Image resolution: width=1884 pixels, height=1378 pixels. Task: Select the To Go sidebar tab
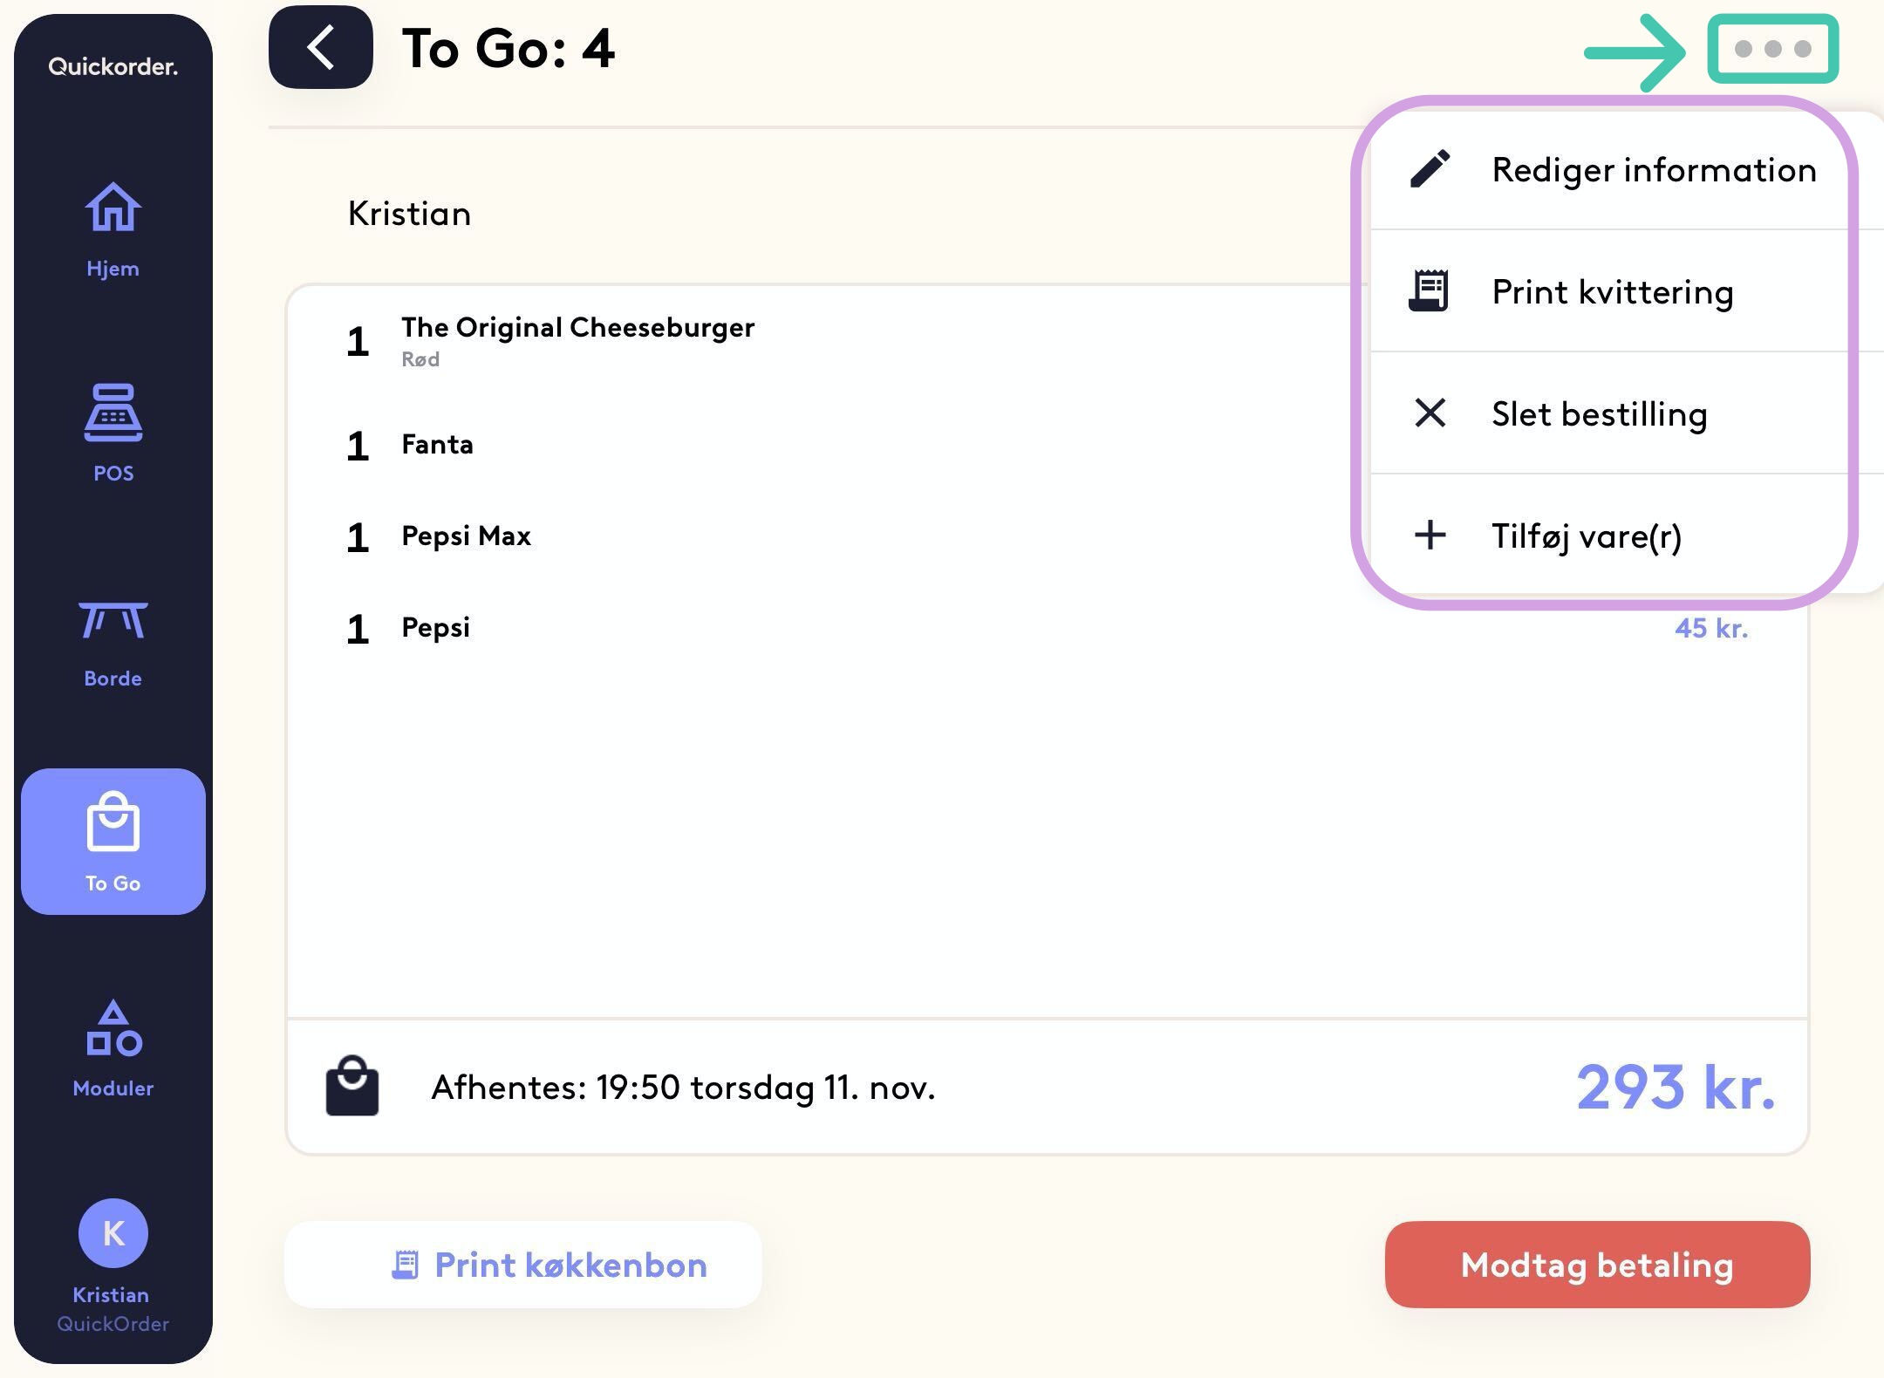click(x=113, y=841)
